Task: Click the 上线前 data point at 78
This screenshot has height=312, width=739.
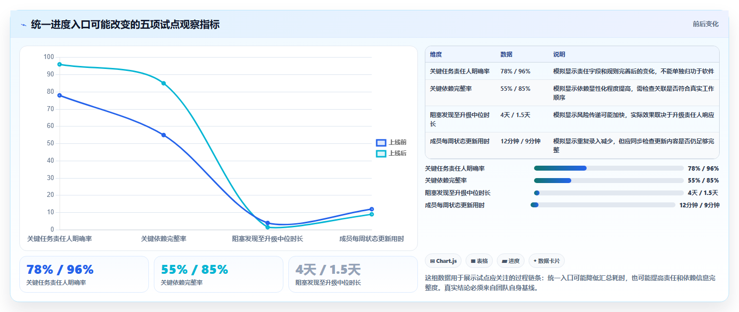Action: point(60,95)
